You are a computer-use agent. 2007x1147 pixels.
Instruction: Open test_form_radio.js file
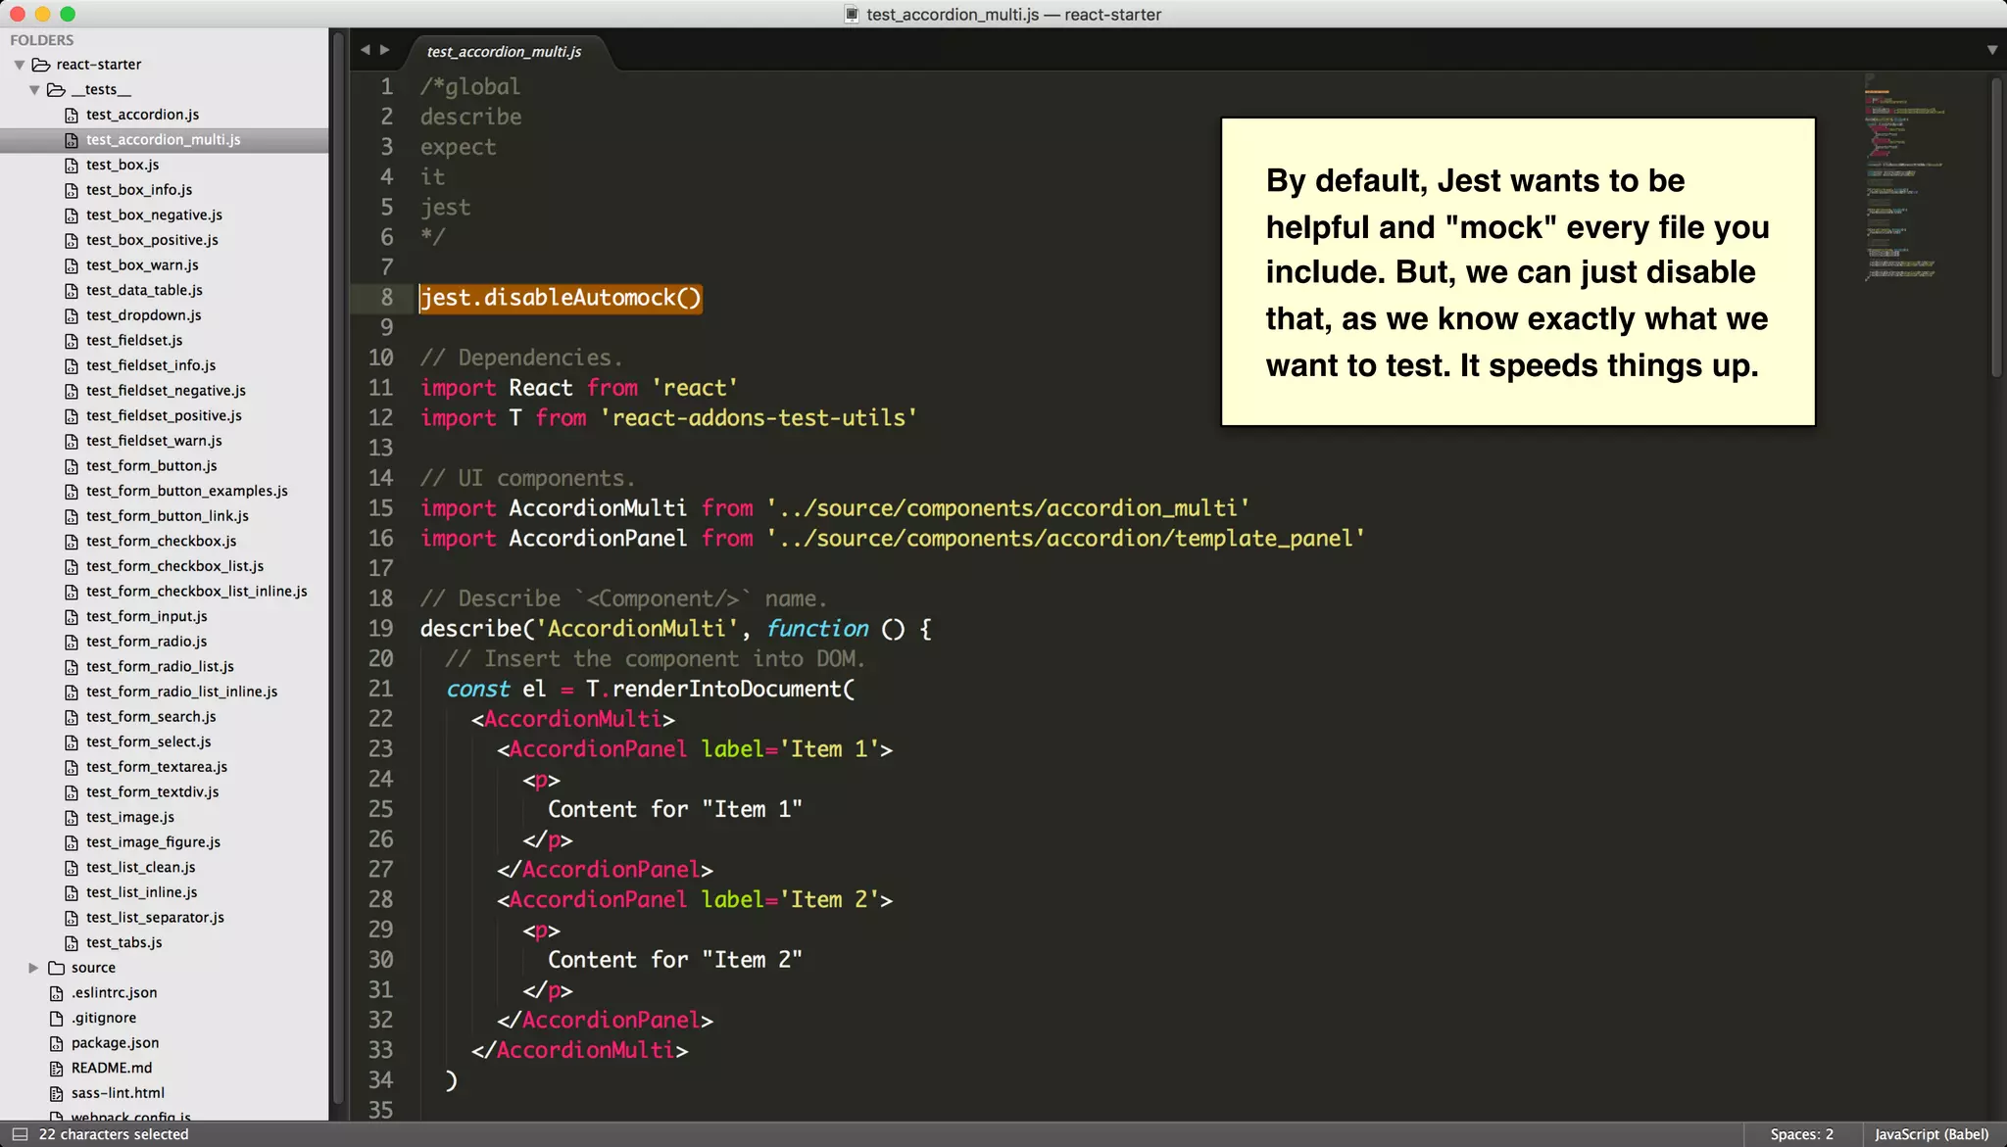147,642
